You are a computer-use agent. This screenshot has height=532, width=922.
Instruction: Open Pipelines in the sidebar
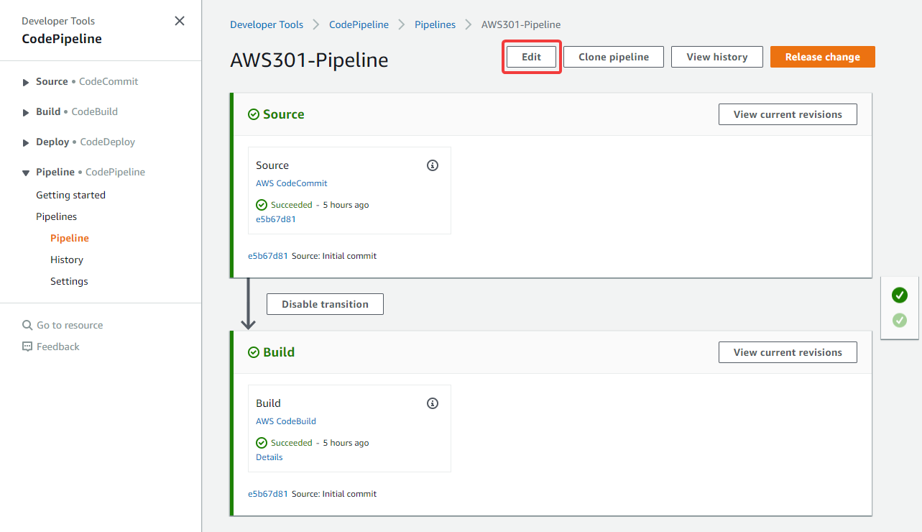coord(56,216)
